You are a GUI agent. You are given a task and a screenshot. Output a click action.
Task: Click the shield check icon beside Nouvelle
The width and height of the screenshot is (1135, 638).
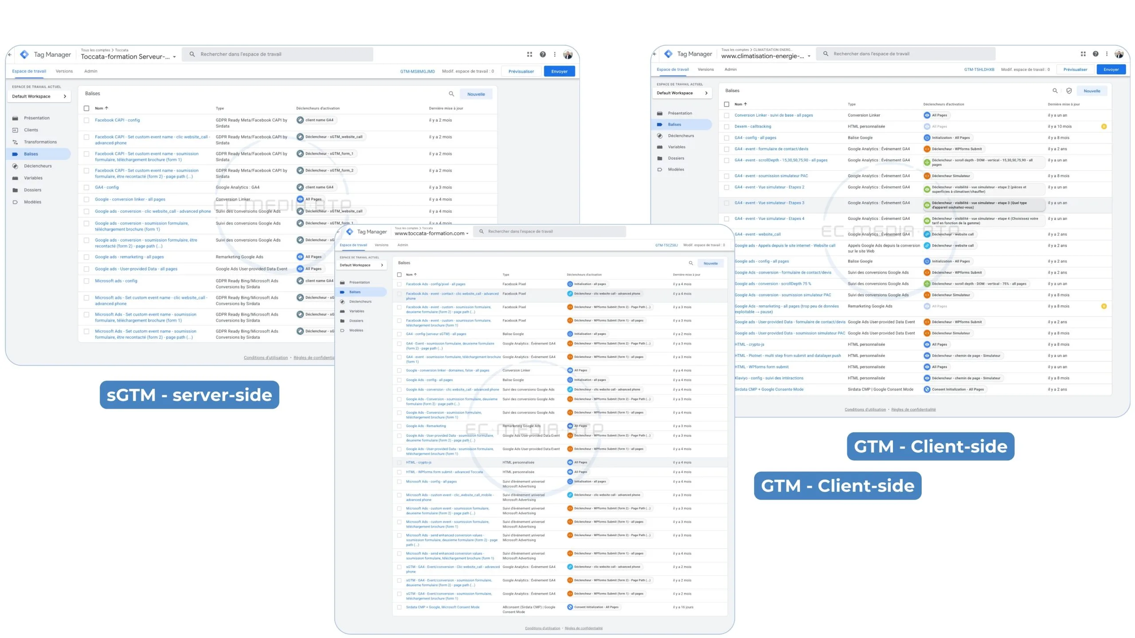(x=1069, y=91)
